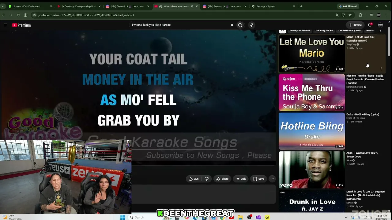Visit the Sing King channel link
This screenshot has height=220, width=392.
(351, 45)
